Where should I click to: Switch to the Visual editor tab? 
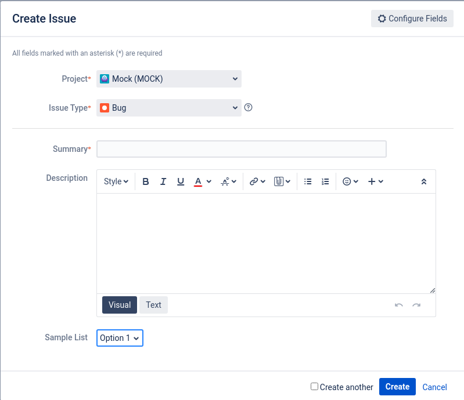coord(120,305)
